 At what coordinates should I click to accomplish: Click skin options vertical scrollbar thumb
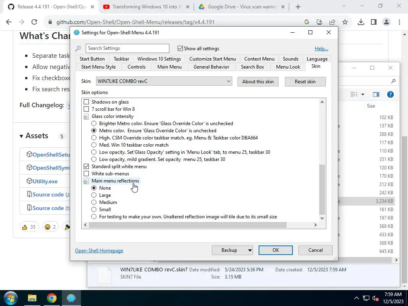point(322,189)
